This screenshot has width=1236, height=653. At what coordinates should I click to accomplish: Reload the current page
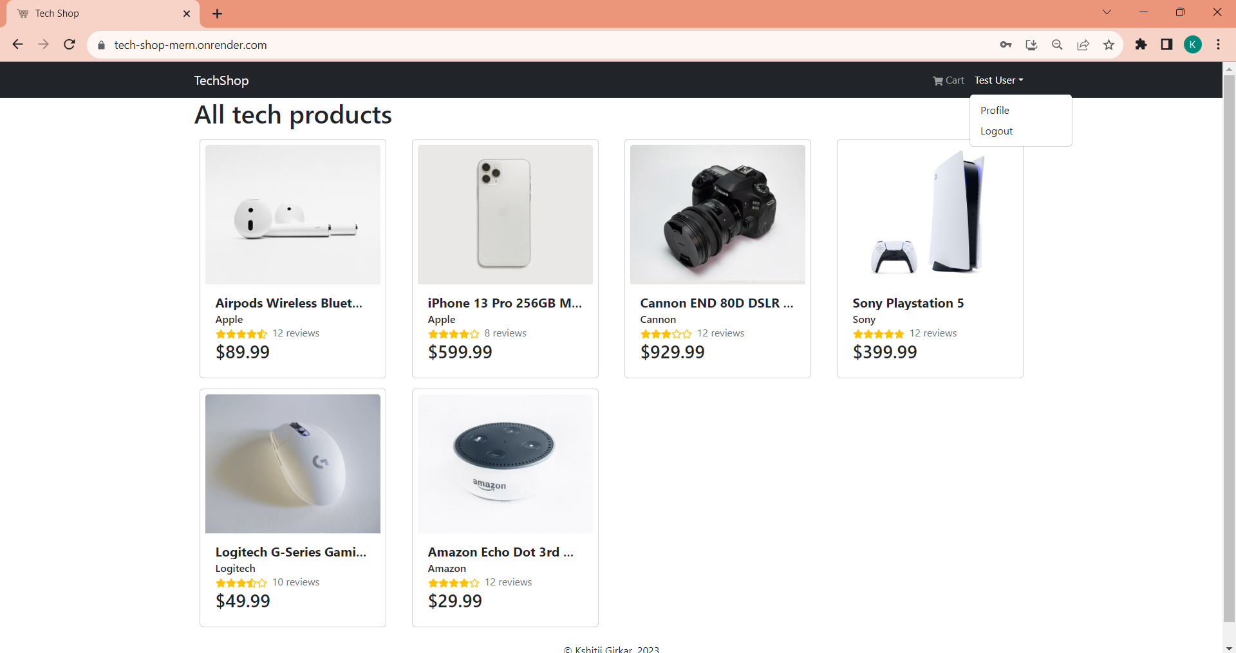(x=70, y=44)
